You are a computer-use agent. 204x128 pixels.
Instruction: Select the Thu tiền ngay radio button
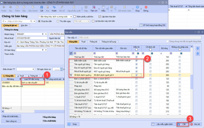(58, 21)
